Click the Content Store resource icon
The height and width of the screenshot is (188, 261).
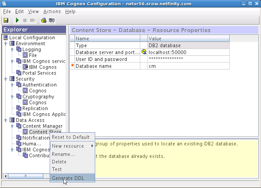pos(25,132)
